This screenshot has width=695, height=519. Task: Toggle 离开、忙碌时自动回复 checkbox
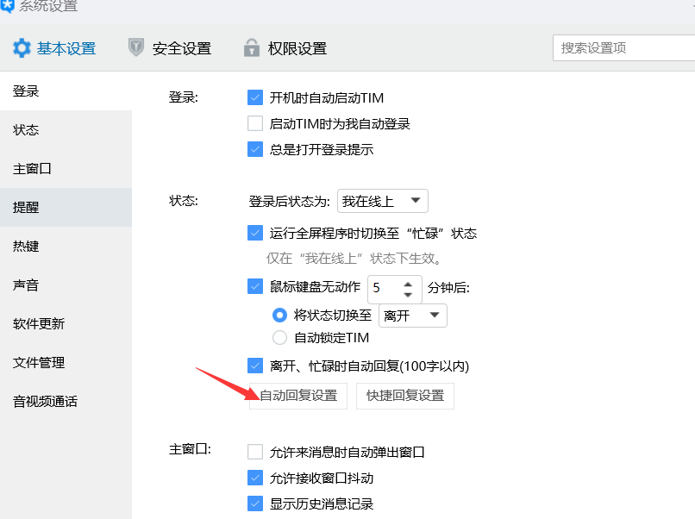pos(255,366)
